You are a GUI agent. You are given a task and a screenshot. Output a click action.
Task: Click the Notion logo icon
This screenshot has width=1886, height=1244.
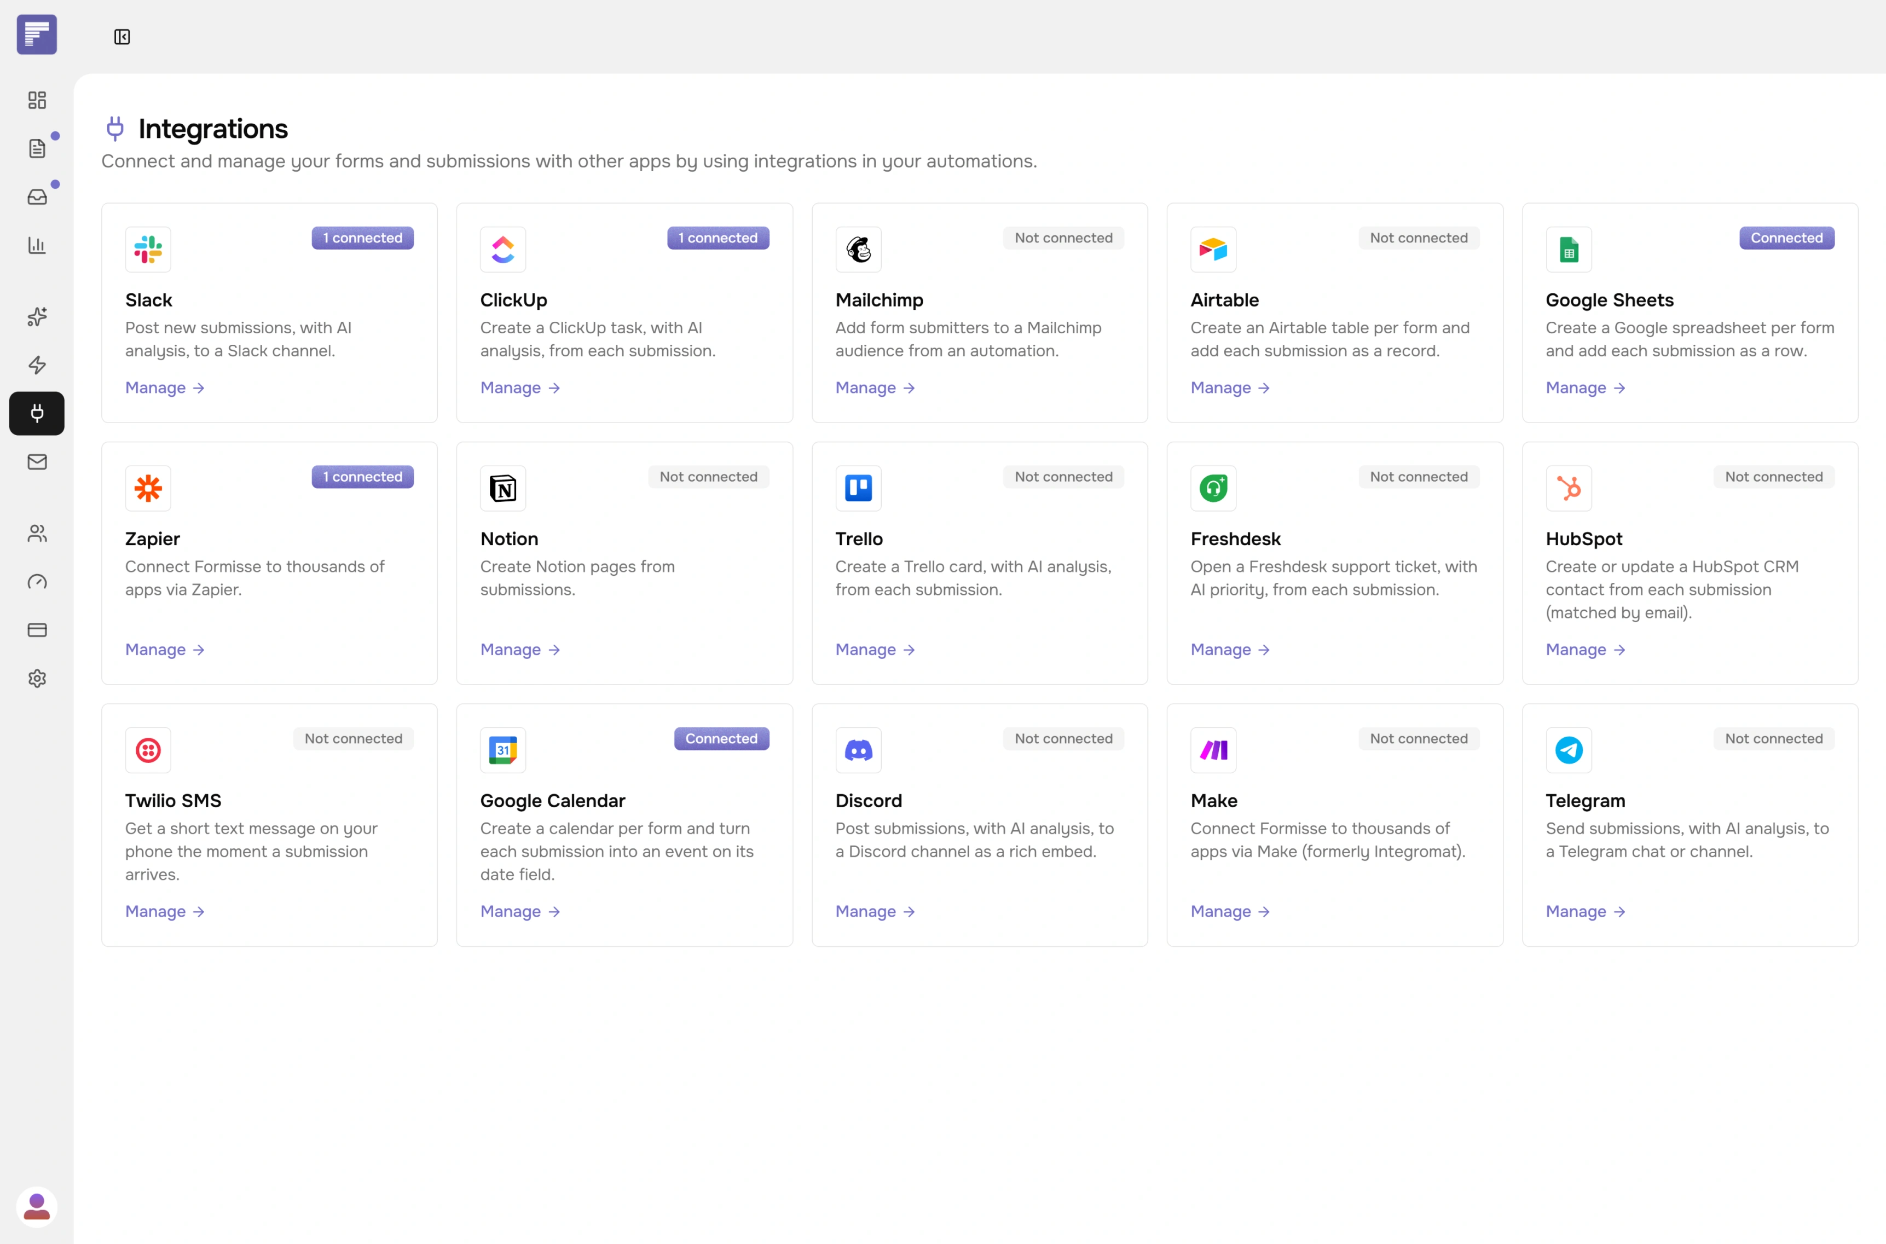pyautogui.click(x=503, y=489)
